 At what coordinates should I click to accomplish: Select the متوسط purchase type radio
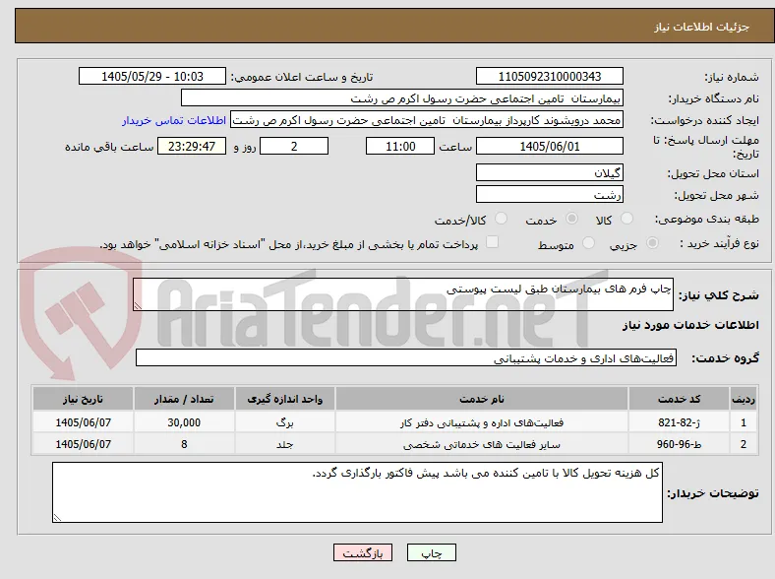tap(588, 242)
